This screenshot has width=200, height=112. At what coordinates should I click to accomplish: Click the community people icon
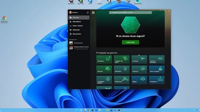click(x=71, y=30)
